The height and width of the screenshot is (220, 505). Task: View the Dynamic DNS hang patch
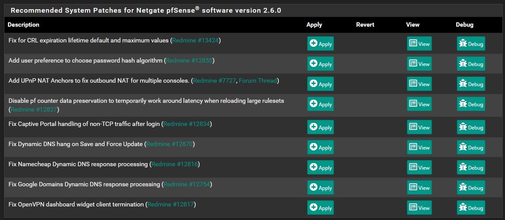pyautogui.click(x=419, y=147)
